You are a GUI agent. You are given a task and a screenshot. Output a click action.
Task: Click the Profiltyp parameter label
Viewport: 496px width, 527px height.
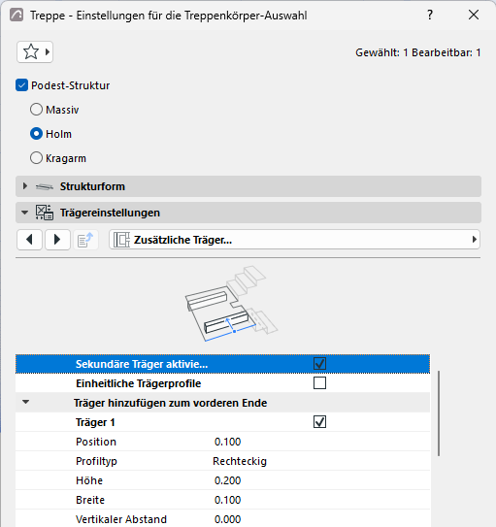[96, 461]
